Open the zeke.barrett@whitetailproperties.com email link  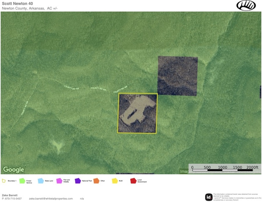51,199
